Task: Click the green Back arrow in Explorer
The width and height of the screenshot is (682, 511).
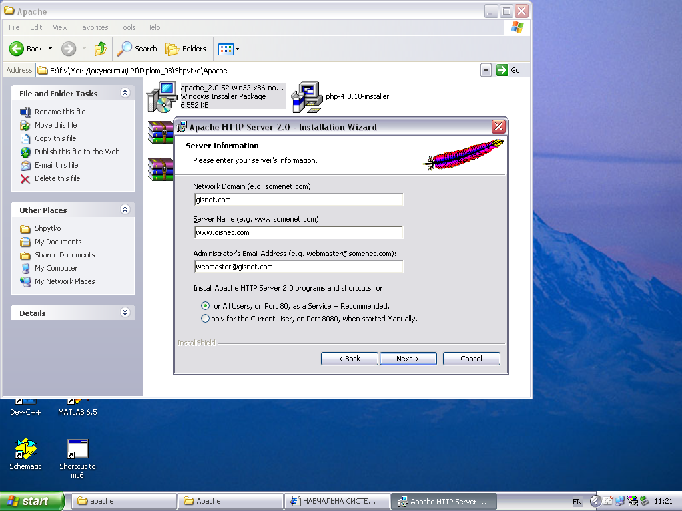Action: click(x=17, y=49)
